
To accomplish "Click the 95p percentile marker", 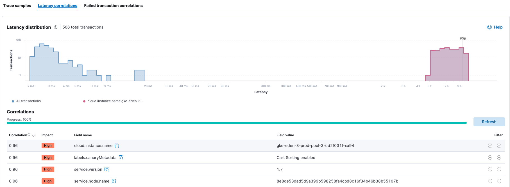I will 463,38.
